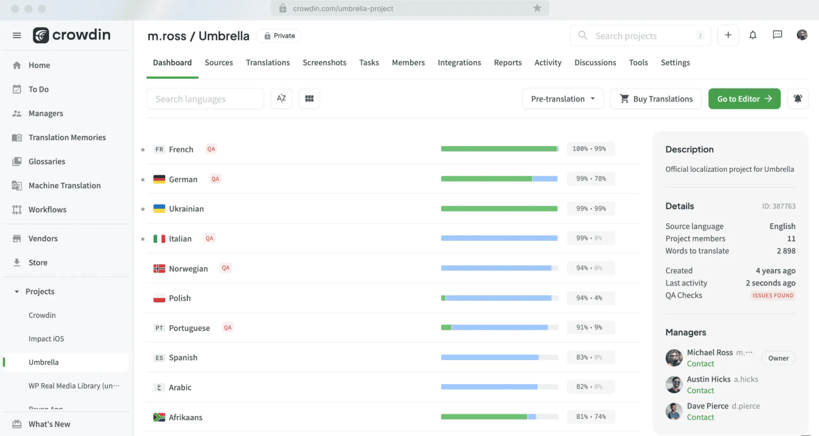Image resolution: width=819 pixels, height=436 pixels.
Task: Click the Vendors store icon
Action: [17, 239]
